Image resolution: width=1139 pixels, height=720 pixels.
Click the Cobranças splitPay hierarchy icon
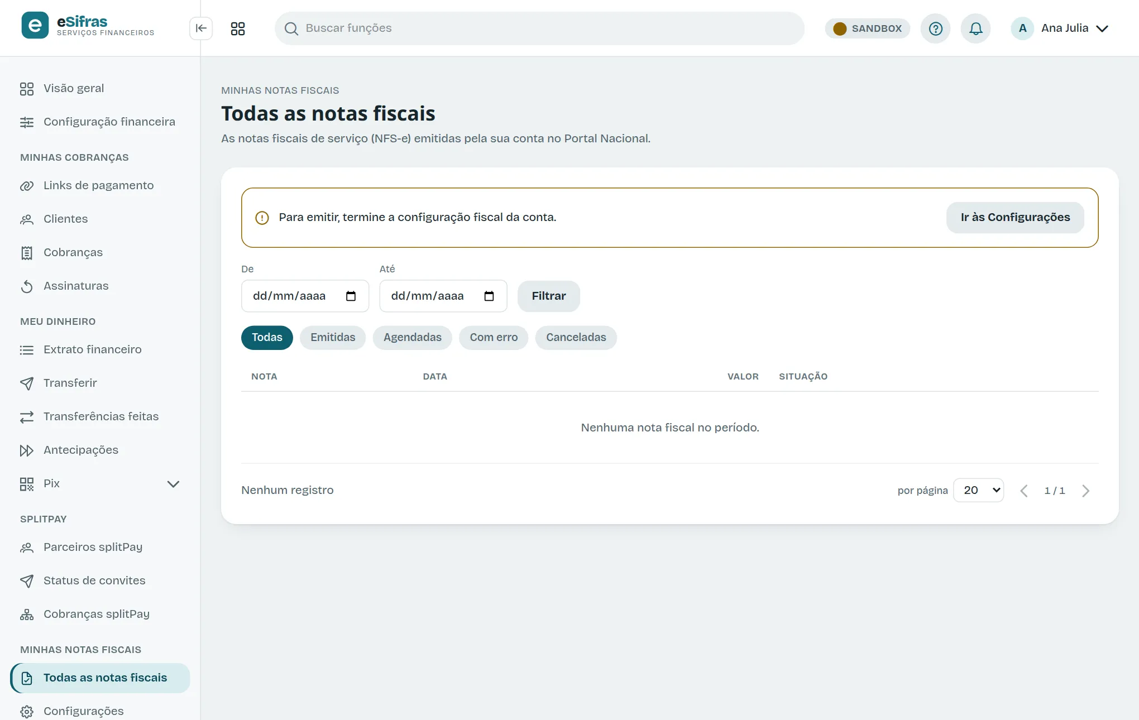[27, 615]
